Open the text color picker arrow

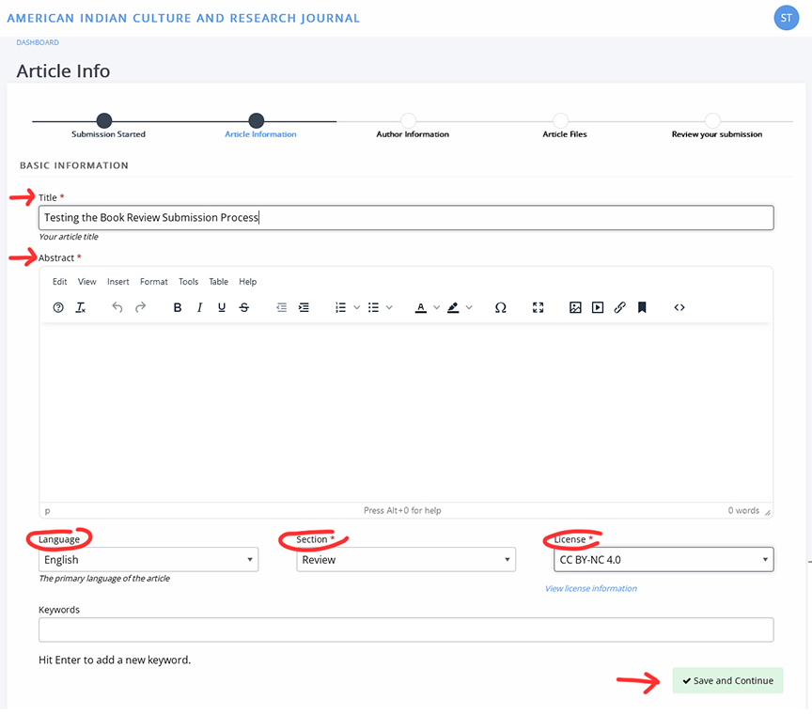pos(437,307)
